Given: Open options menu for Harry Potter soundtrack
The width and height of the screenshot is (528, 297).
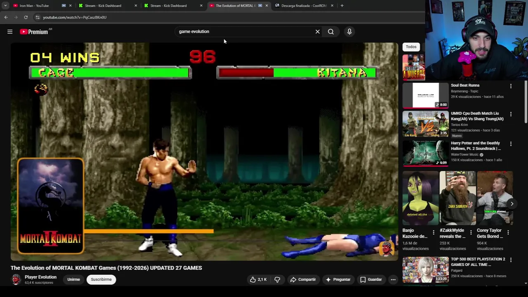Looking at the screenshot, I should 511,144.
